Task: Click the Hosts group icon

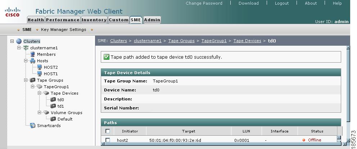Action: [x=33, y=61]
